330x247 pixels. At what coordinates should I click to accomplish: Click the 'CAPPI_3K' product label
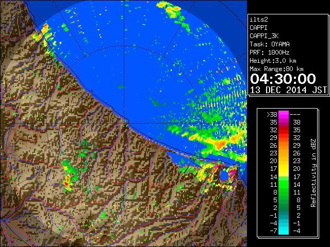(x=264, y=36)
